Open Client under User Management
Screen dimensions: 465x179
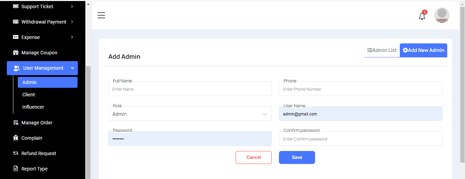tap(29, 95)
